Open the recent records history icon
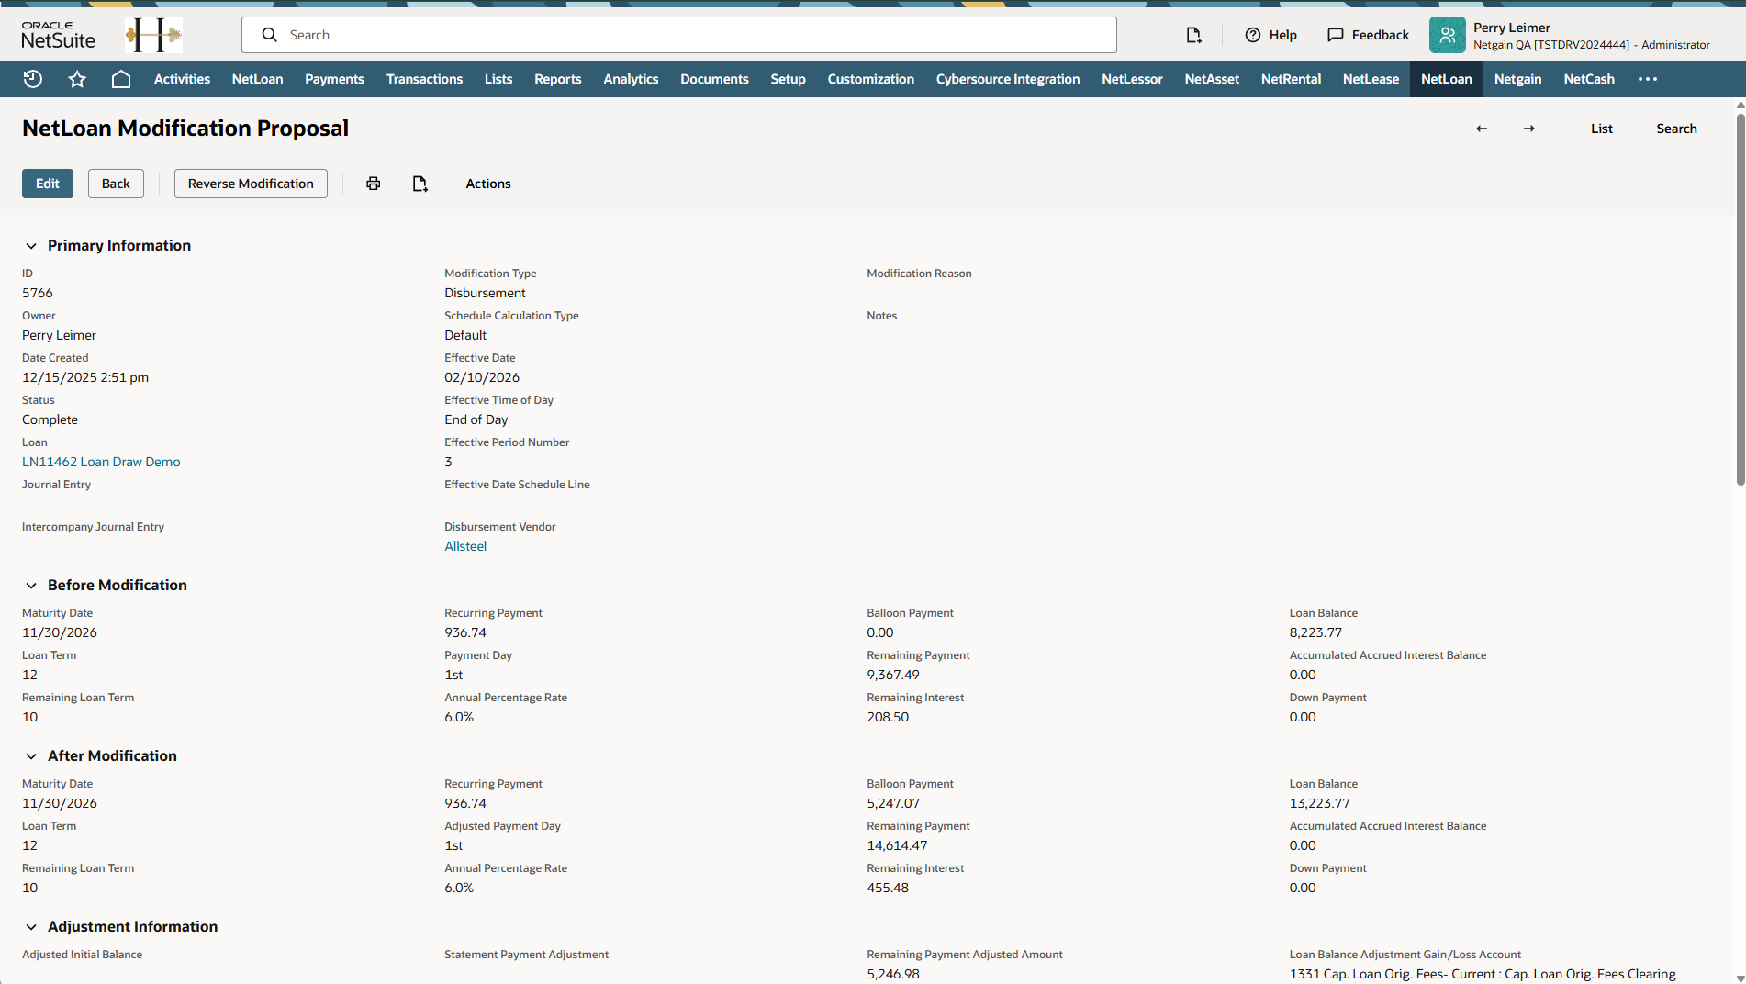This screenshot has height=984, width=1746. (x=33, y=79)
